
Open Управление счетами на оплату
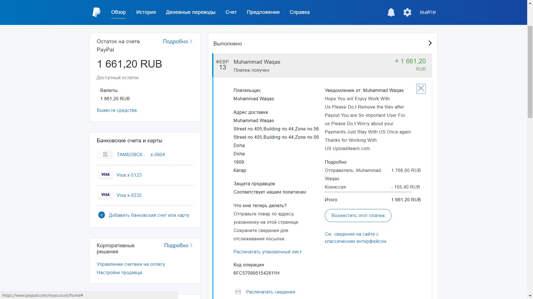[131, 264]
